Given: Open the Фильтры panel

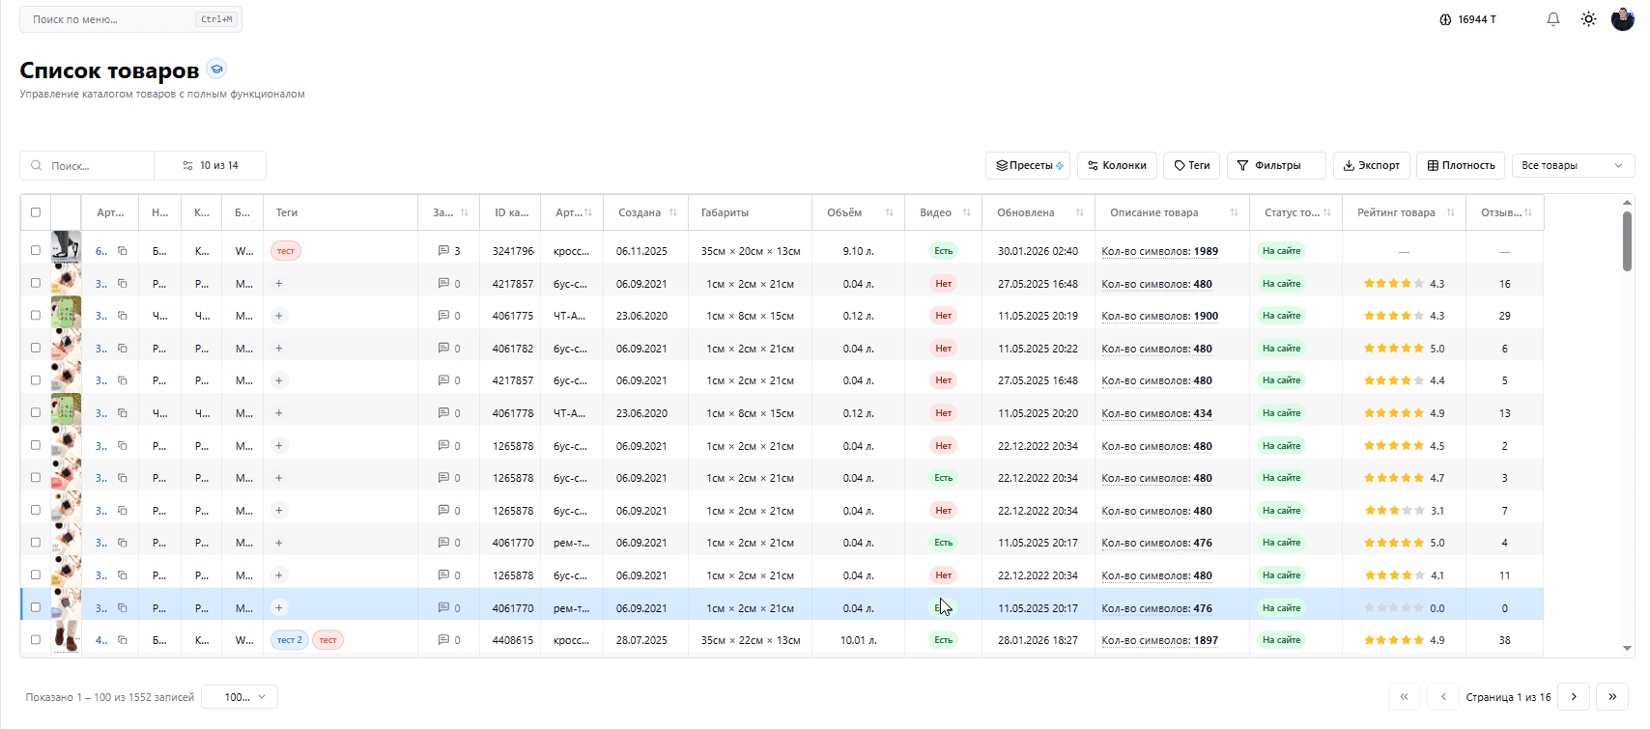Looking at the screenshot, I should pos(1275,166).
